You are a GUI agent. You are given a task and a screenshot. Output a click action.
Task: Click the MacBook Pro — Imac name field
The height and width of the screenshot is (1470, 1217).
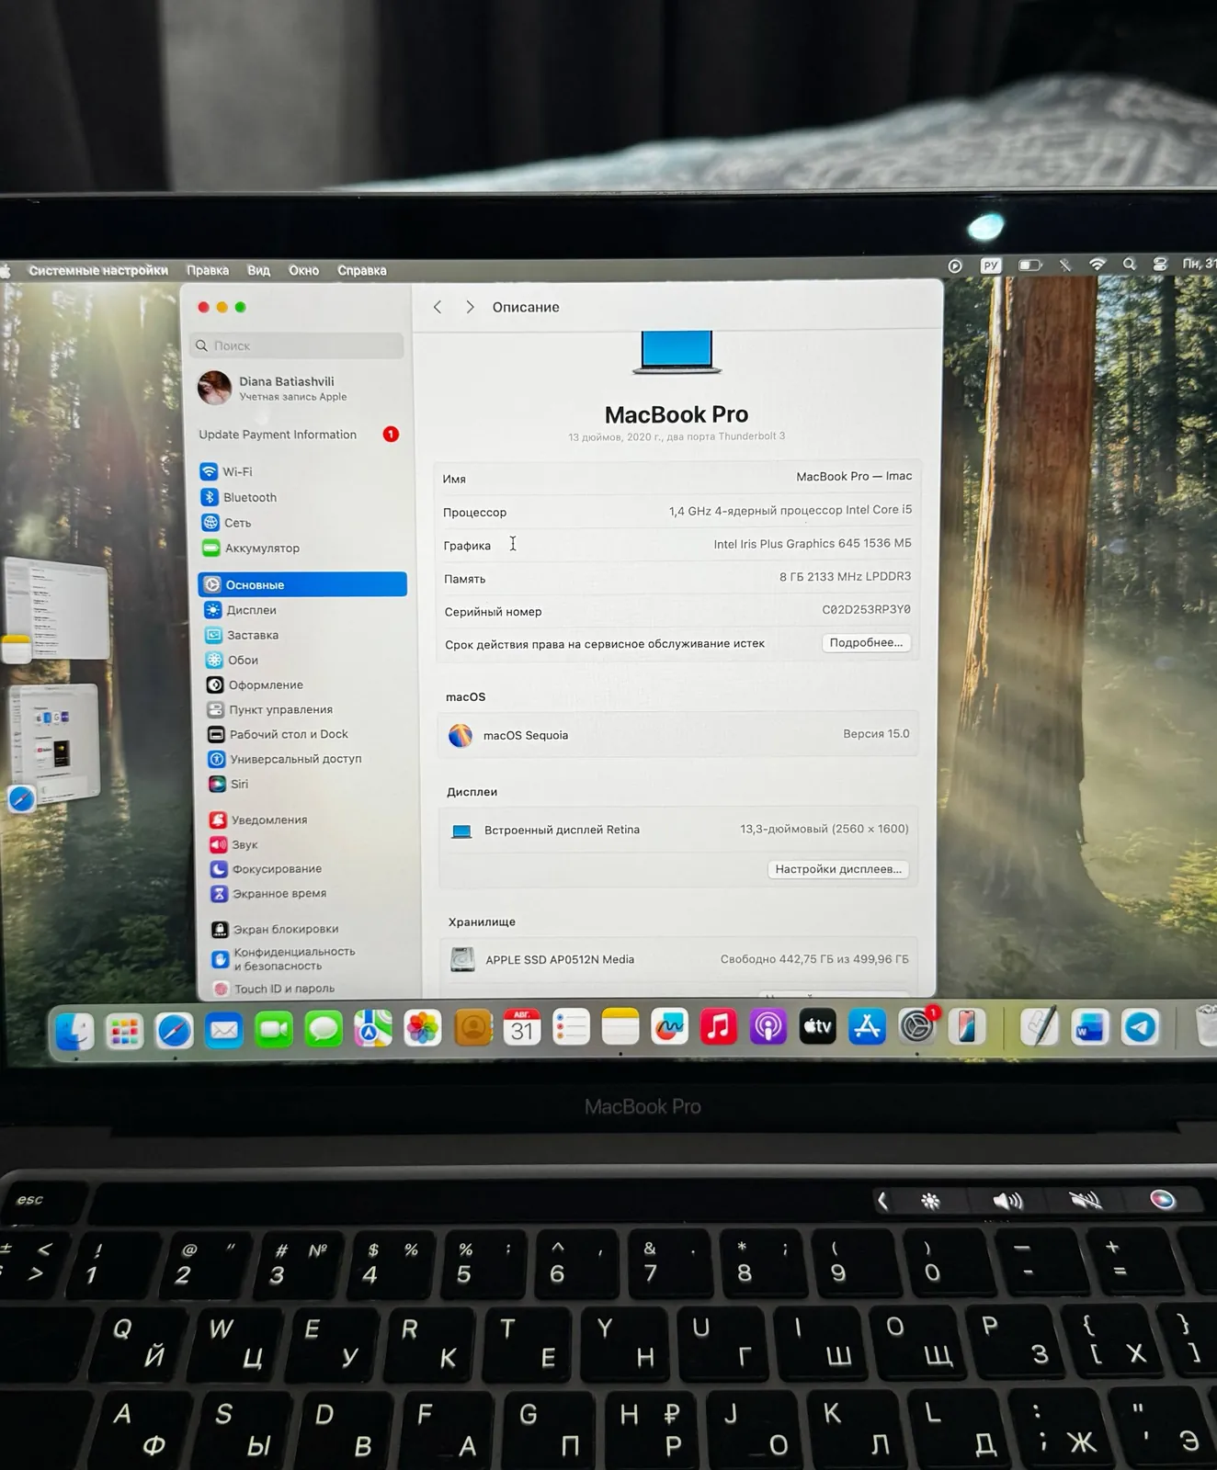[x=854, y=476]
